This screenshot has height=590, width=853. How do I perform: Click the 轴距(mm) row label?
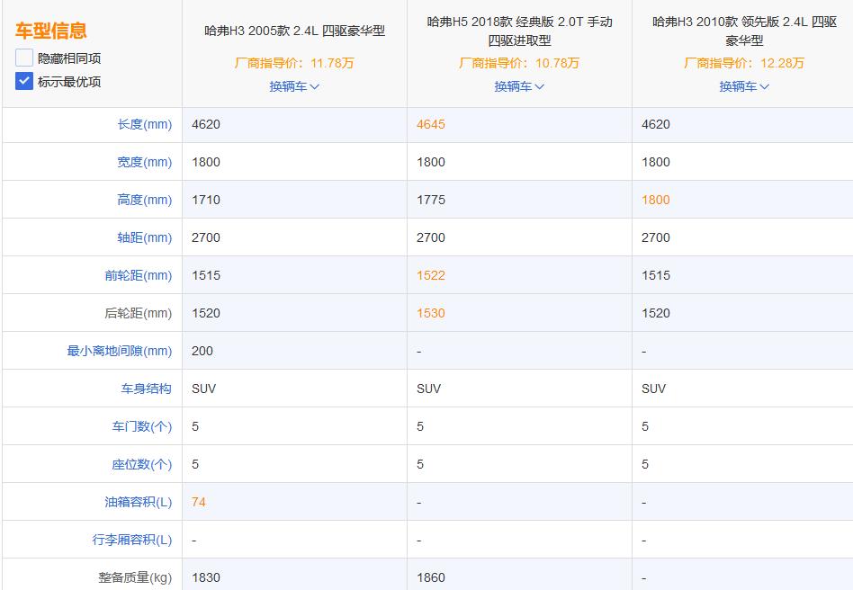pos(144,237)
